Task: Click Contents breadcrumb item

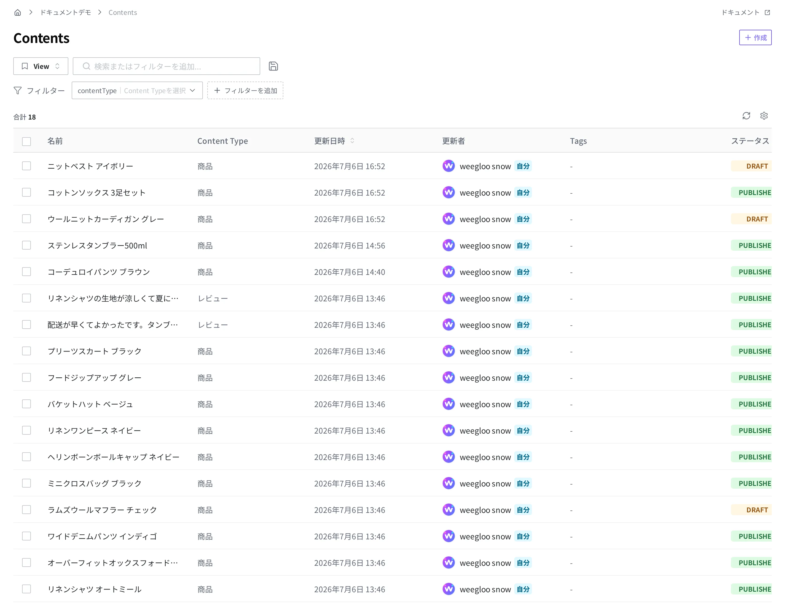Action: tap(123, 13)
